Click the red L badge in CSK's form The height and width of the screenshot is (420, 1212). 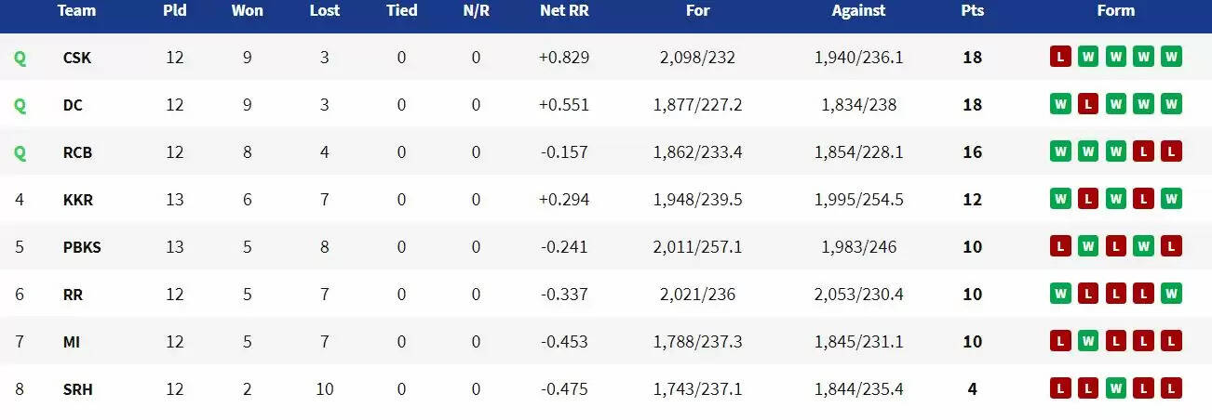click(1059, 57)
